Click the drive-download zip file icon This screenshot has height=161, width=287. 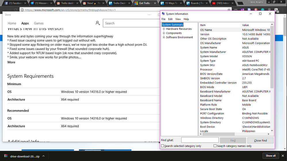pyautogui.click(x=6, y=156)
